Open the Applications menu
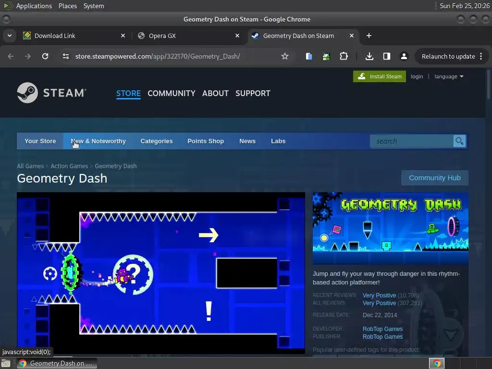Viewport: 492px width, 369px height. [34, 6]
